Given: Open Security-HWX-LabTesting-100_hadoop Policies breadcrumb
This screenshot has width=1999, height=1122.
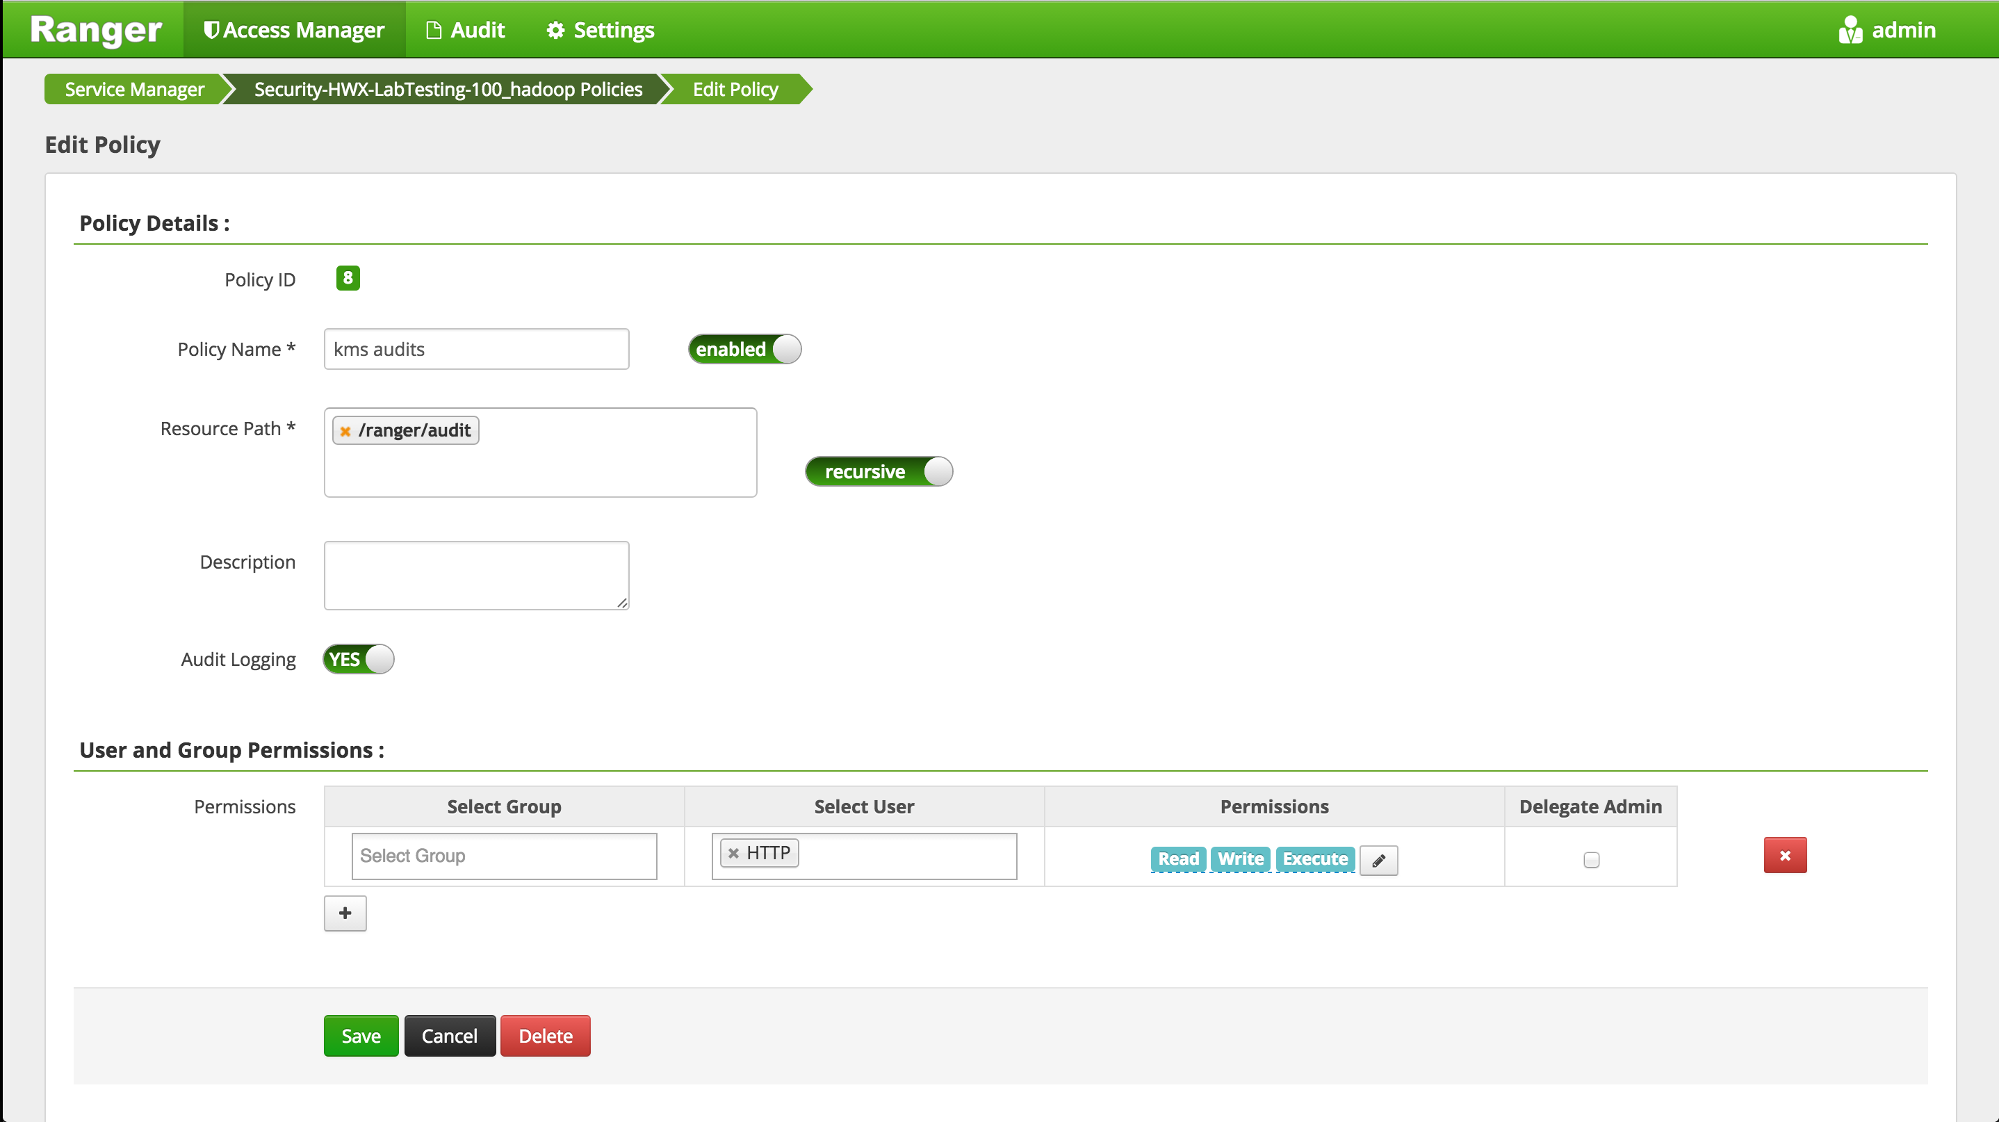Looking at the screenshot, I should [x=448, y=89].
